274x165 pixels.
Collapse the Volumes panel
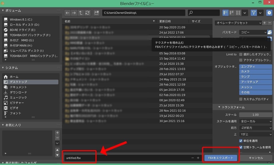coord(3,10)
